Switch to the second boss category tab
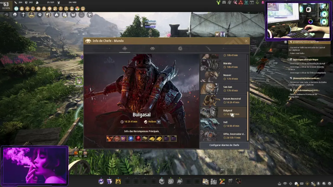The width and height of the screenshot is (333, 187). (152, 49)
